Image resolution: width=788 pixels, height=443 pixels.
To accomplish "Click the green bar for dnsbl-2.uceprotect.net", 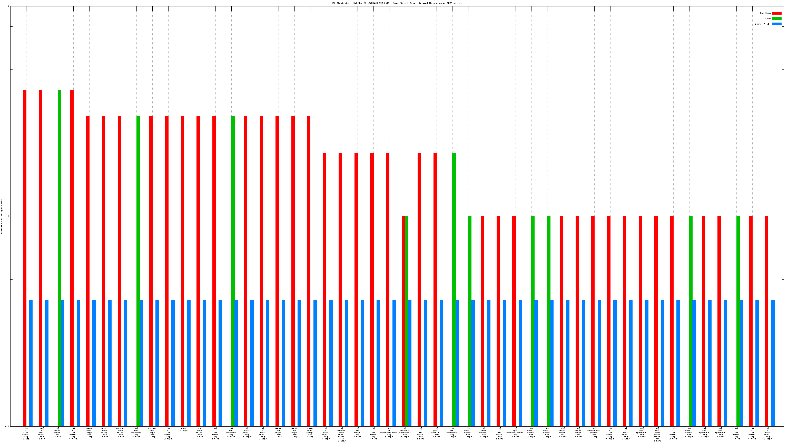I will (x=407, y=321).
